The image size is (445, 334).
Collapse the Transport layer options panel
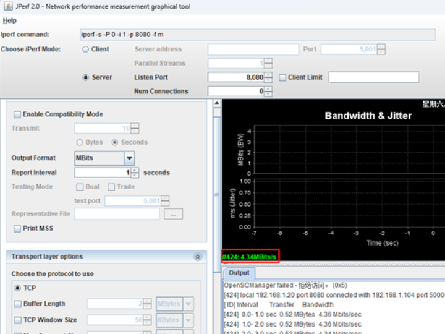point(198,257)
